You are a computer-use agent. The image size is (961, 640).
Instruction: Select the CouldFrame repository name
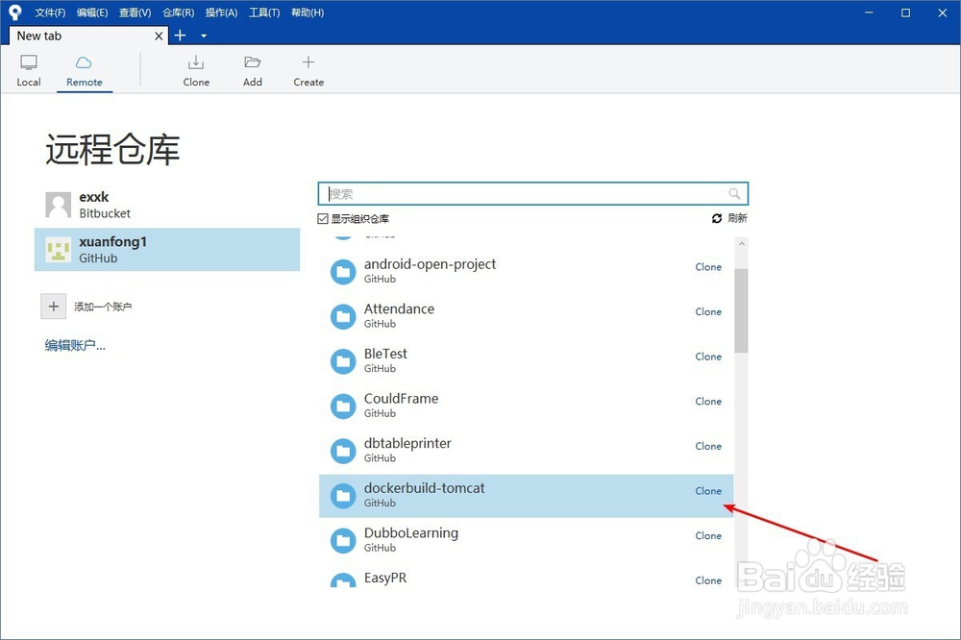[x=401, y=399]
